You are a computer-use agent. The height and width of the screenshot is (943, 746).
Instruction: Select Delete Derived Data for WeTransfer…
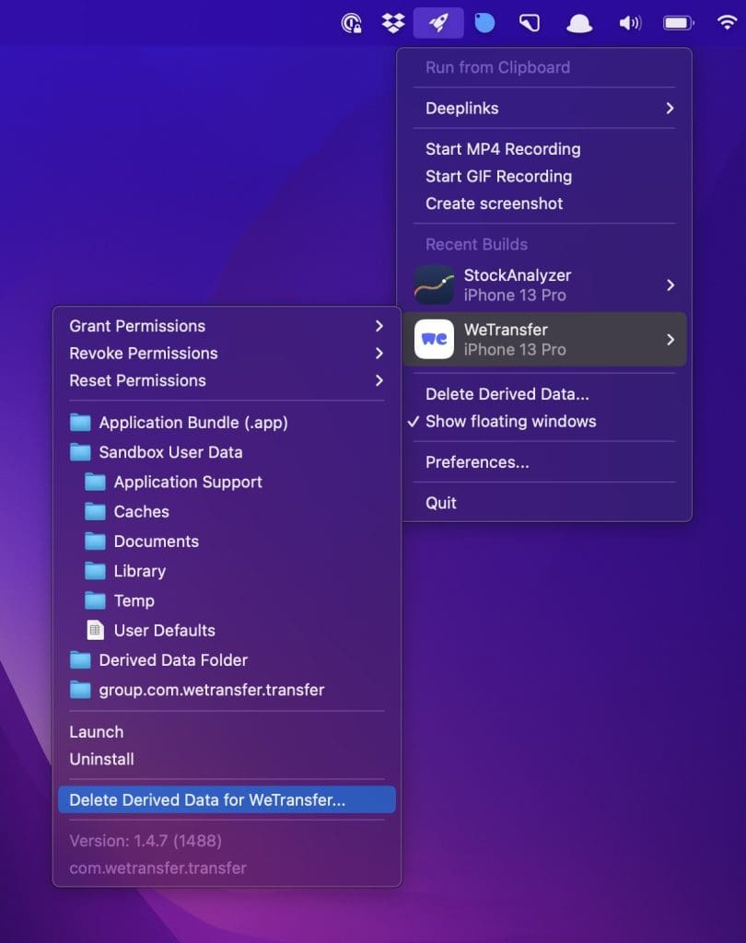(x=227, y=800)
